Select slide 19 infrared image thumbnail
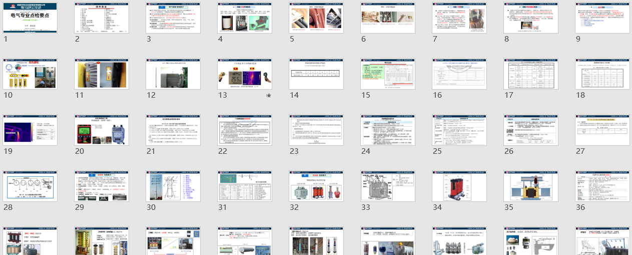Image resolution: width=632 pixels, height=255 pixels. 30,130
